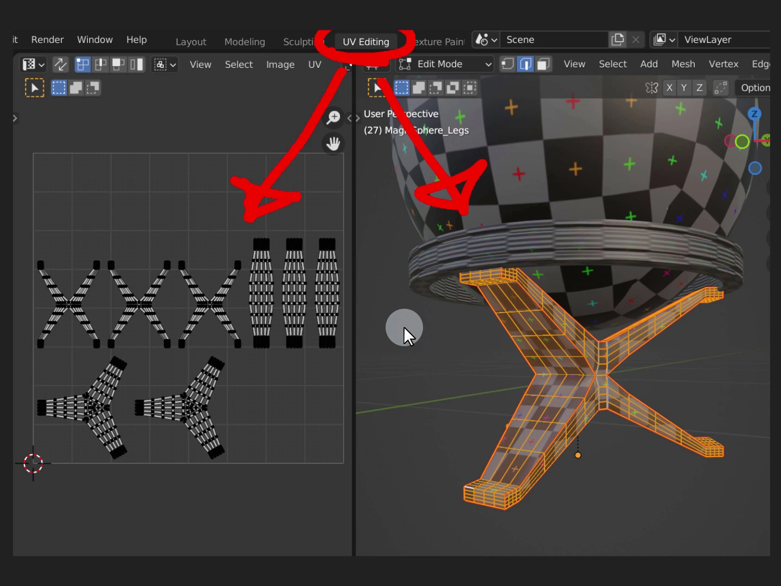
Task: Open the Mesh menu
Action: (x=683, y=64)
